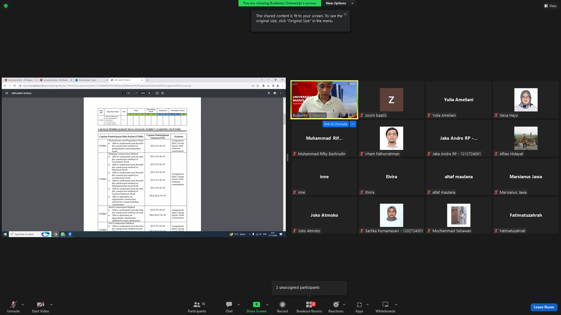Click the weather 31°C Kabut widget
The height and width of the screenshot is (315, 561).
pyautogui.click(x=238, y=234)
